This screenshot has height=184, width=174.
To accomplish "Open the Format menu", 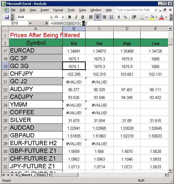I will pyautogui.click(x=58, y=10).
